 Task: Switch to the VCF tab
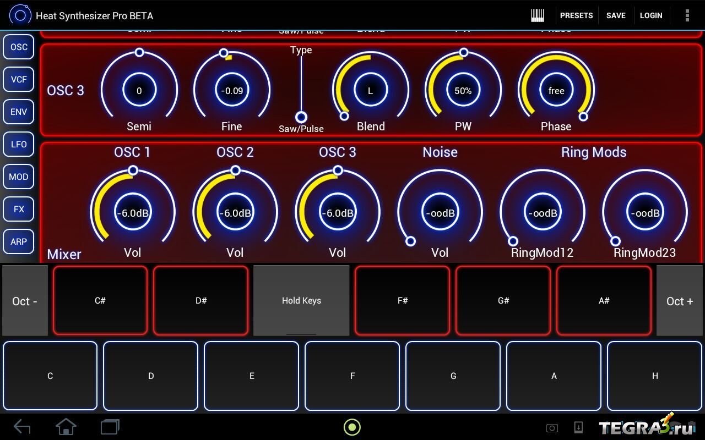[x=19, y=79]
